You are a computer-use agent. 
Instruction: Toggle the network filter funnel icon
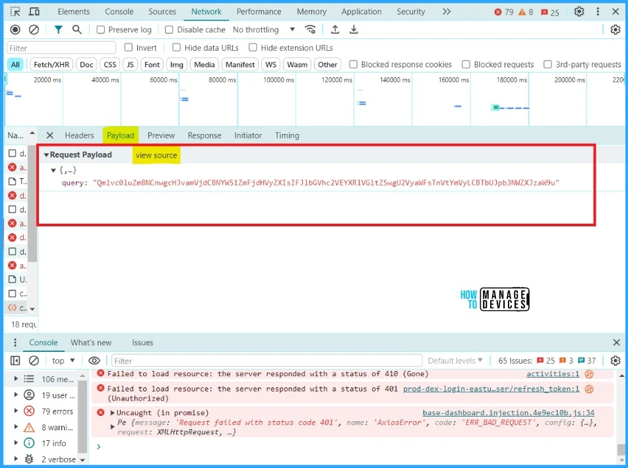59,30
